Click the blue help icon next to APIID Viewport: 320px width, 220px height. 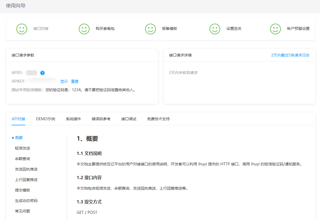click(42, 73)
